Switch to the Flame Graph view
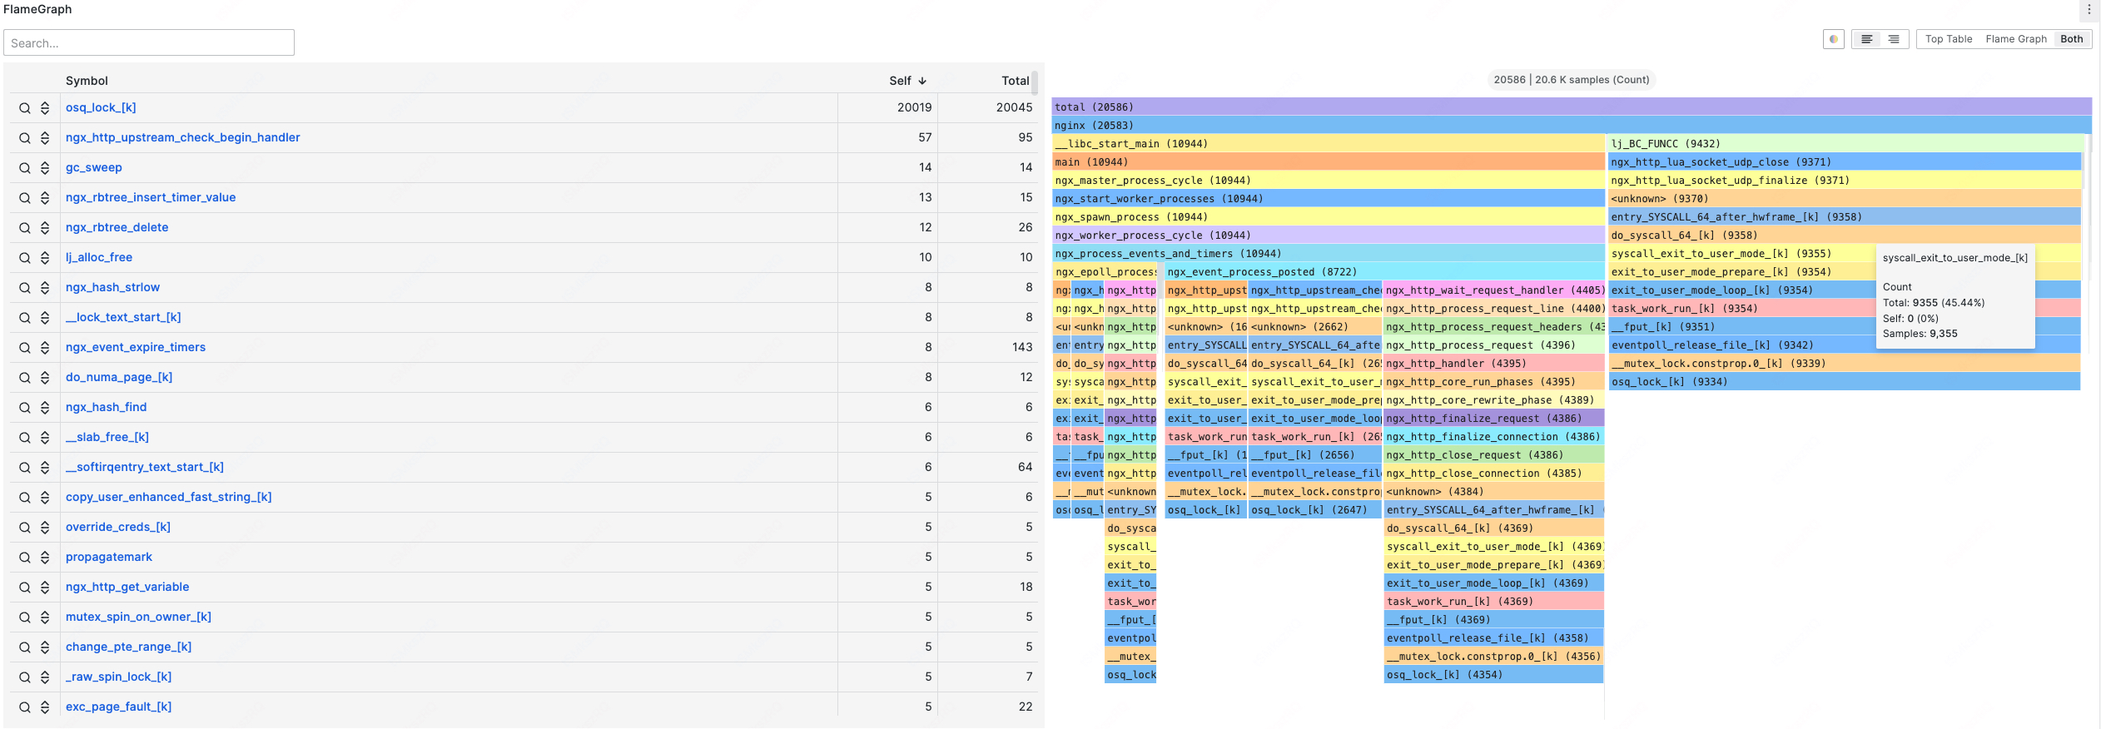The image size is (2101, 729). [x=2015, y=39]
